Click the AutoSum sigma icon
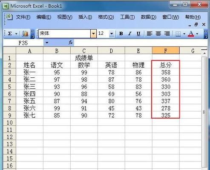210x170 pixels. (x=10, y=34)
